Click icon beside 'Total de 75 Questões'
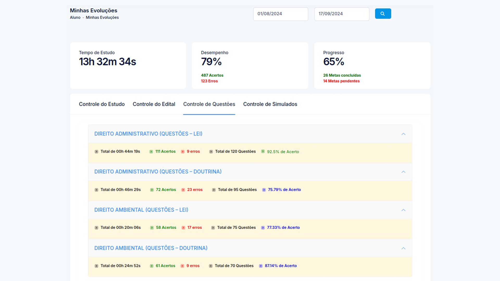 (213, 228)
